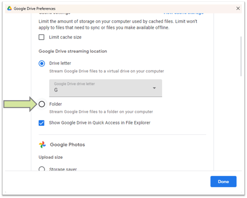The width and height of the screenshot is (247, 198).
Task: Select the Drive letter radio option
Action: [42, 64]
